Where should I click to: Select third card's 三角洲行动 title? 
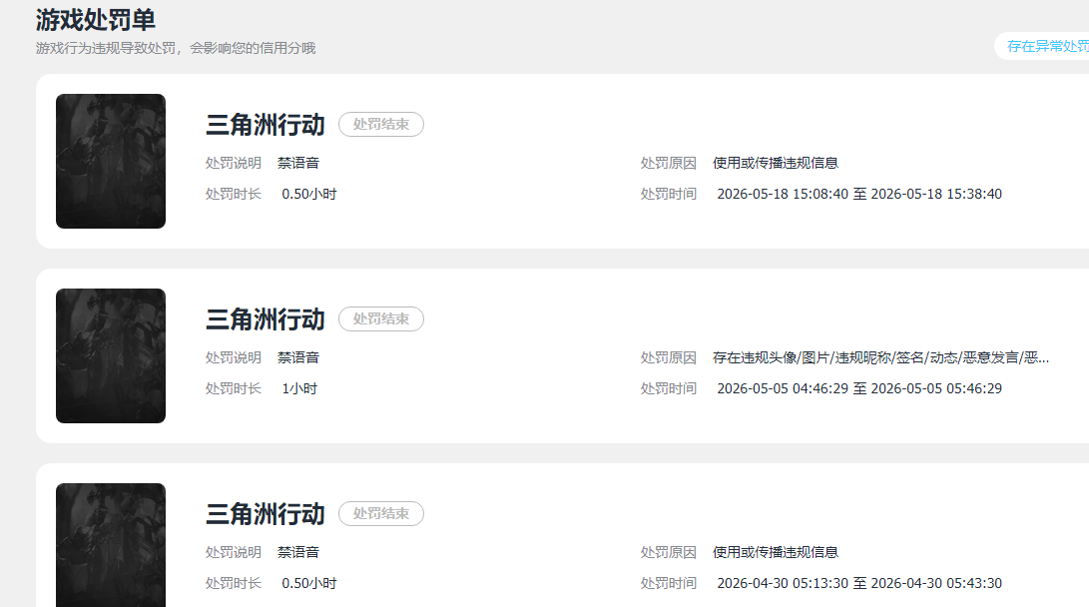(266, 514)
